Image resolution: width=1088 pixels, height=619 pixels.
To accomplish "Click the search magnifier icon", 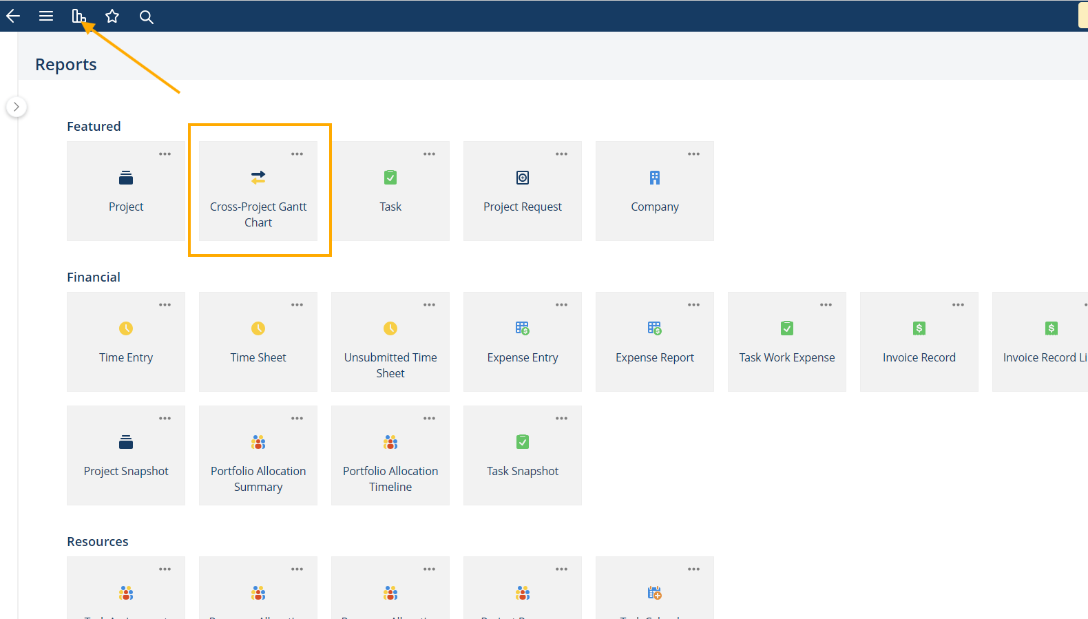I will pos(146,17).
